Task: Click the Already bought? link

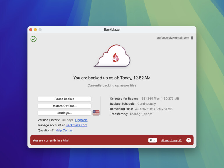Action: pos(171,140)
